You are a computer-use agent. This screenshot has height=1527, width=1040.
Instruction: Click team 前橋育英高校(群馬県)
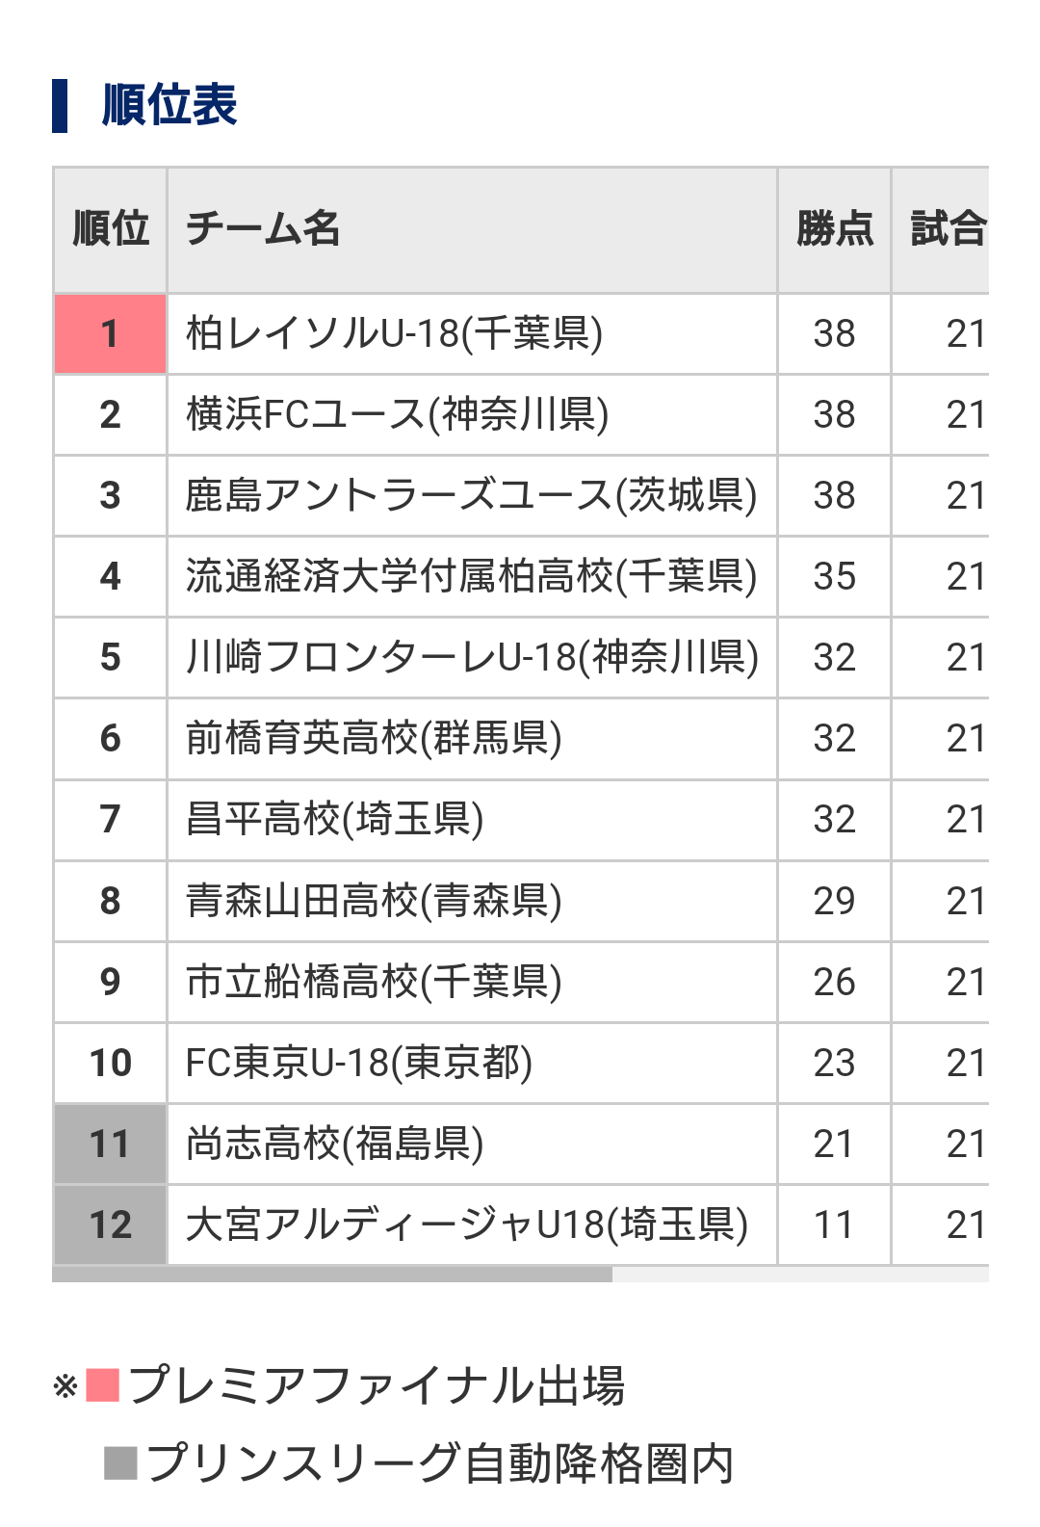click(x=374, y=738)
